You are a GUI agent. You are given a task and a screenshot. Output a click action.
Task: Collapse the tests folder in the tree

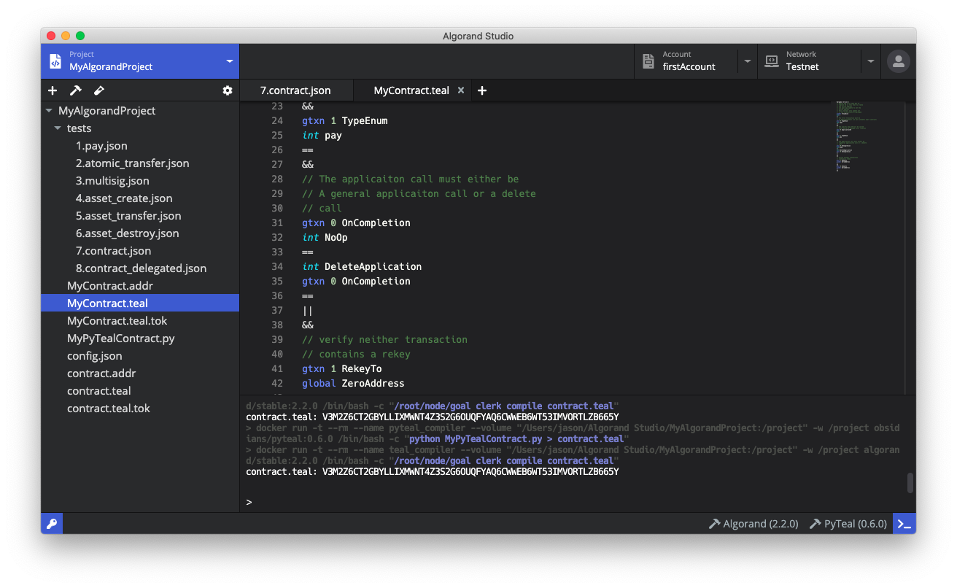pos(58,128)
